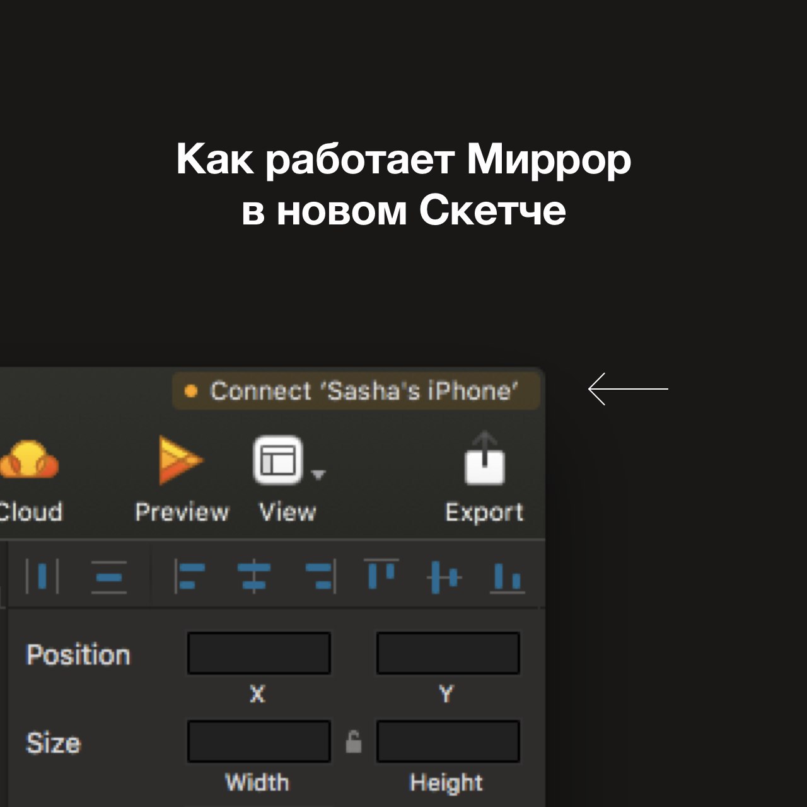Focus the Position X input field
The width and height of the screenshot is (807, 807).
click(259, 653)
